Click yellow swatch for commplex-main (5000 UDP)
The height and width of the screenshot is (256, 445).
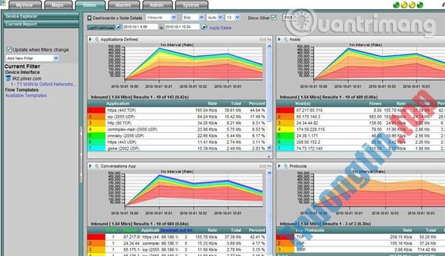[97, 129]
